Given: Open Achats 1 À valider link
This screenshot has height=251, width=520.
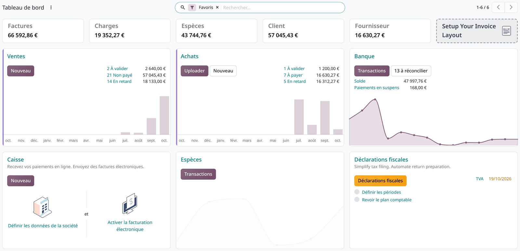Looking at the screenshot, I should click(294, 69).
